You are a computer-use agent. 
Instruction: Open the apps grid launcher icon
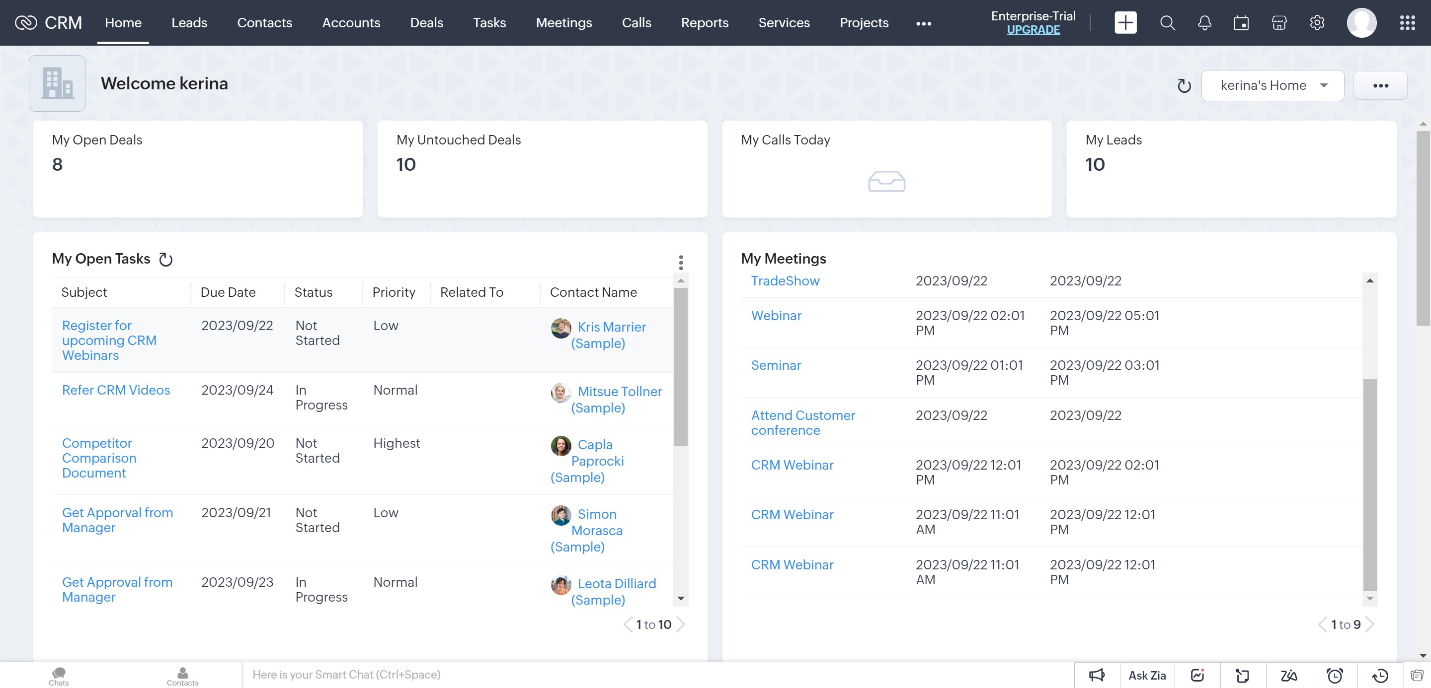click(1407, 23)
